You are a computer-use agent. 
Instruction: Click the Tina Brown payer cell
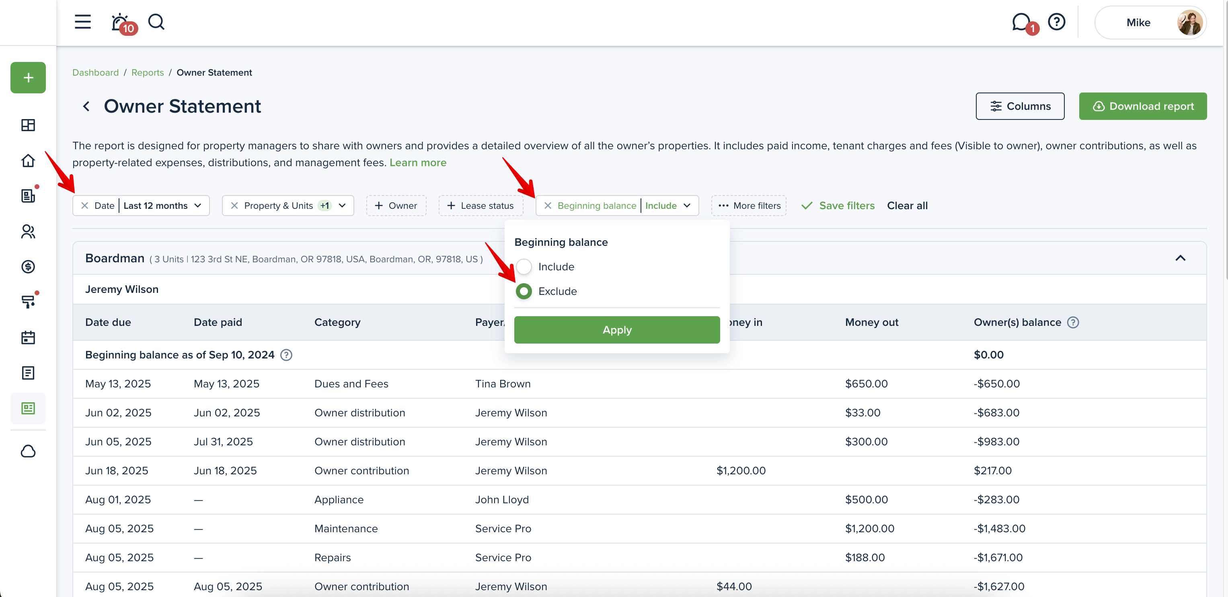click(503, 384)
